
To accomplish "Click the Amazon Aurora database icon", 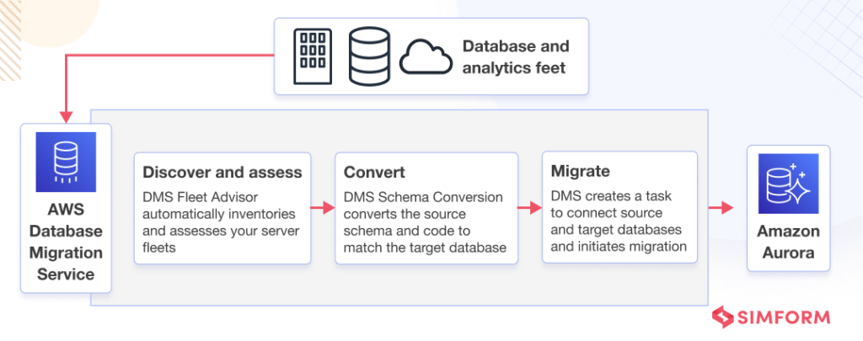I will [x=788, y=184].
